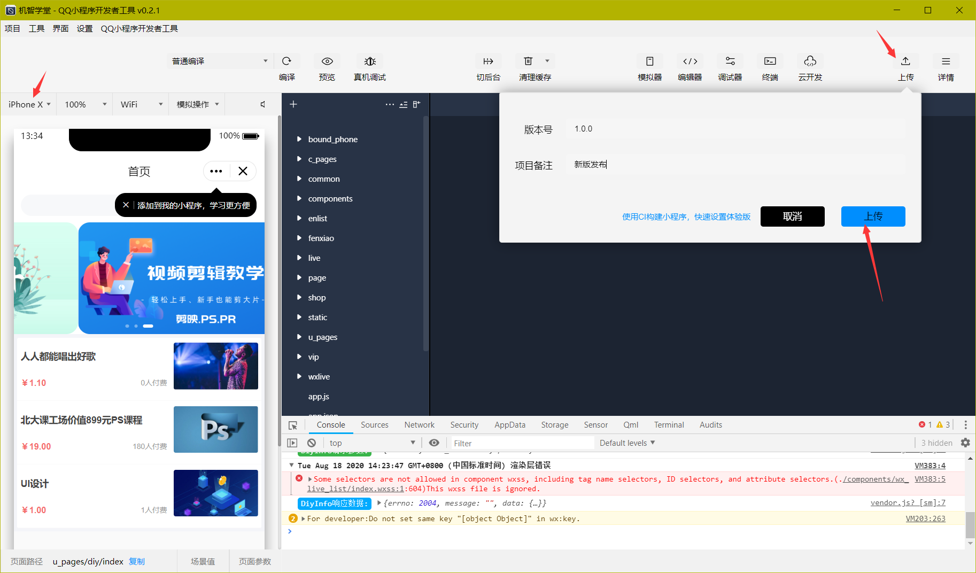Switch to the AppData tab
This screenshot has width=976, height=573.
[x=509, y=425]
